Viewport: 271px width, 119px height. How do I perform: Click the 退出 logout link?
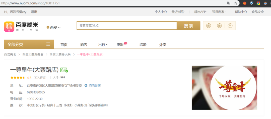(34, 12)
